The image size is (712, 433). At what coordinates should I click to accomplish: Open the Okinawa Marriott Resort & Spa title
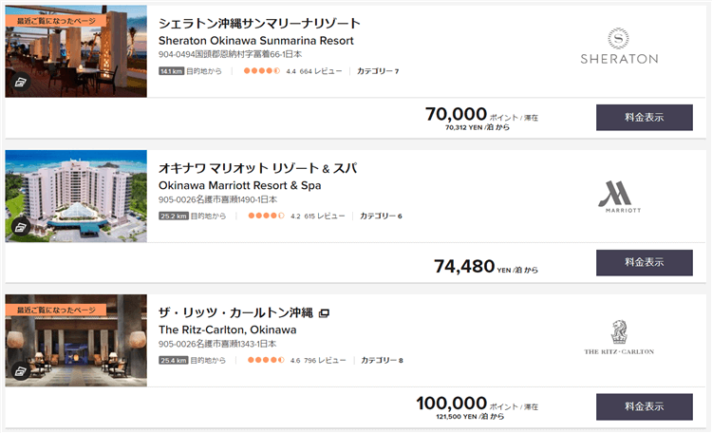pyautogui.click(x=239, y=185)
